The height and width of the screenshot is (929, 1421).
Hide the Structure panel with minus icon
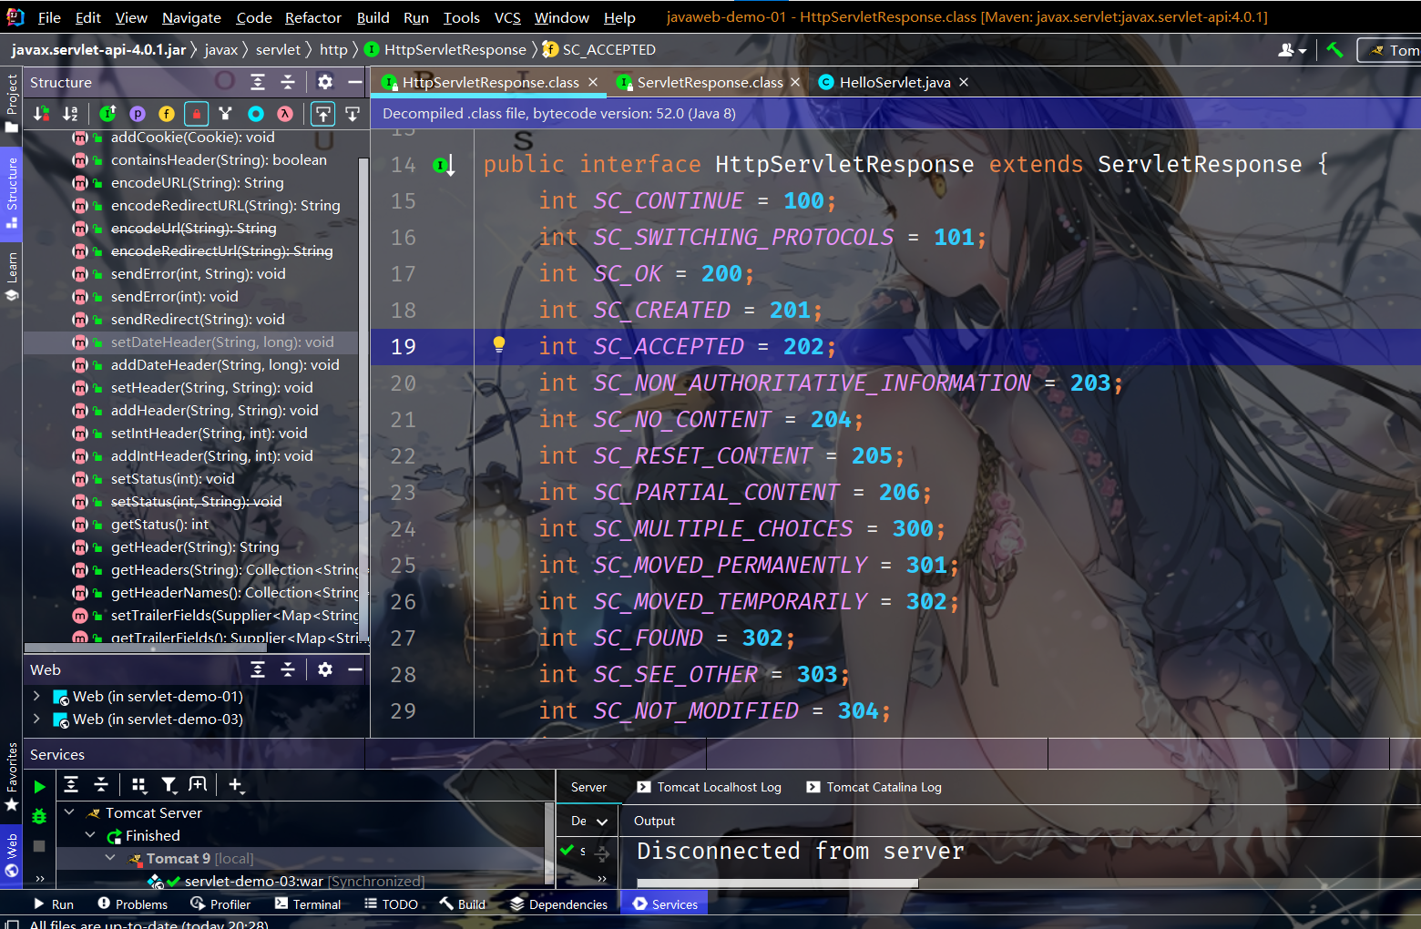[355, 82]
